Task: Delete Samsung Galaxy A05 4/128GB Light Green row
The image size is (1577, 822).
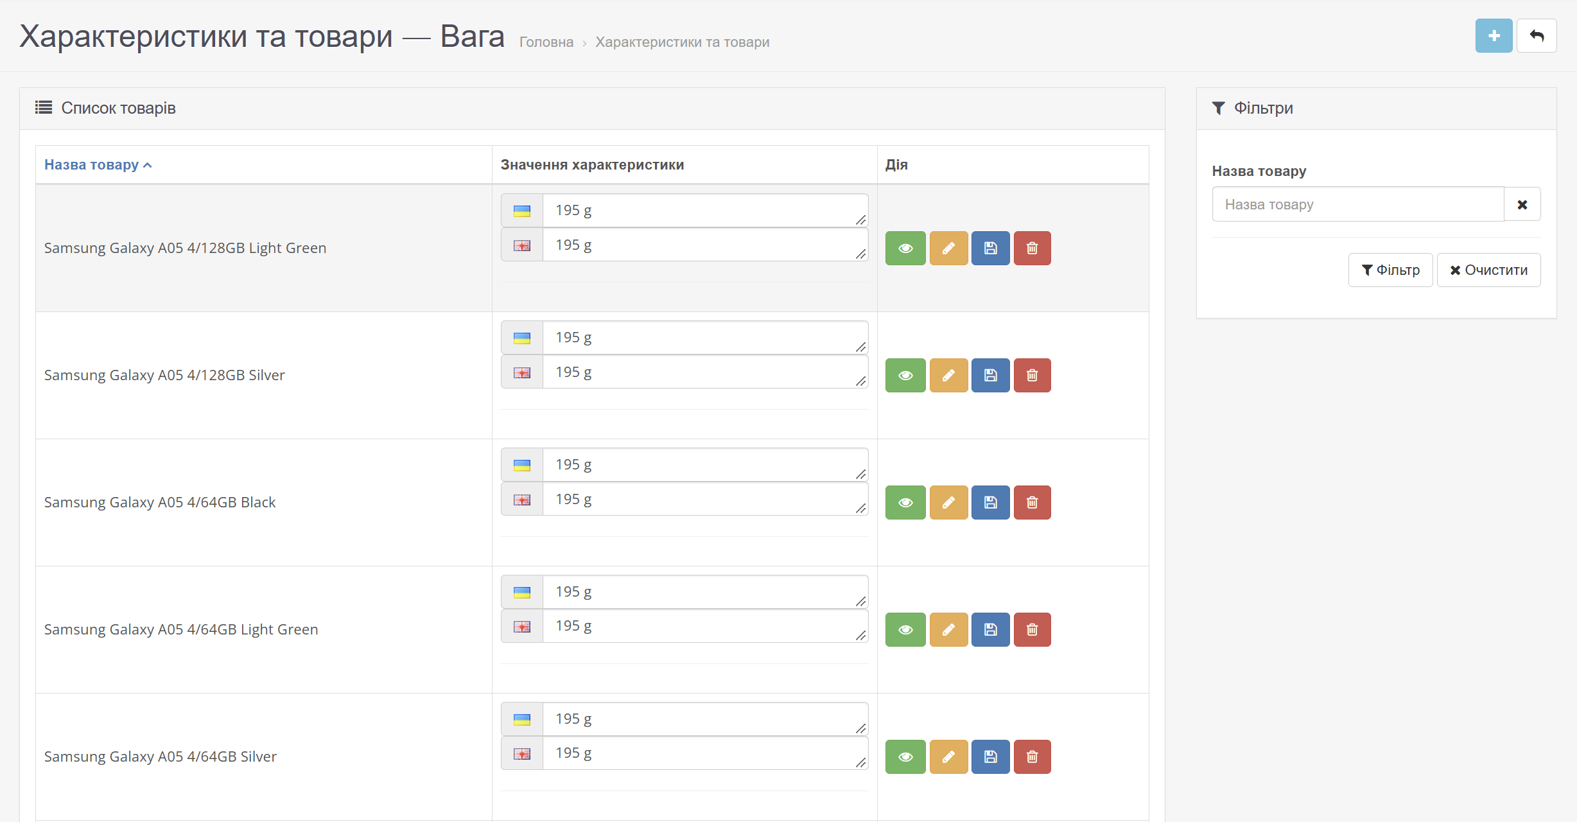Action: [x=1032, y=248]
